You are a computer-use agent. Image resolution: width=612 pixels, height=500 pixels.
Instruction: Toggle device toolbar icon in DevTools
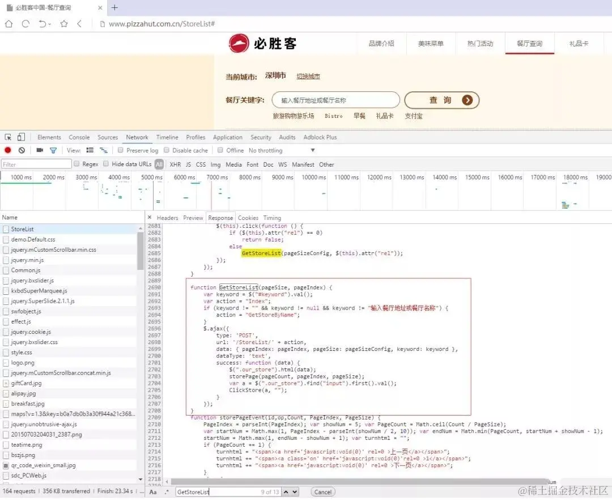(x=21, y=137)
